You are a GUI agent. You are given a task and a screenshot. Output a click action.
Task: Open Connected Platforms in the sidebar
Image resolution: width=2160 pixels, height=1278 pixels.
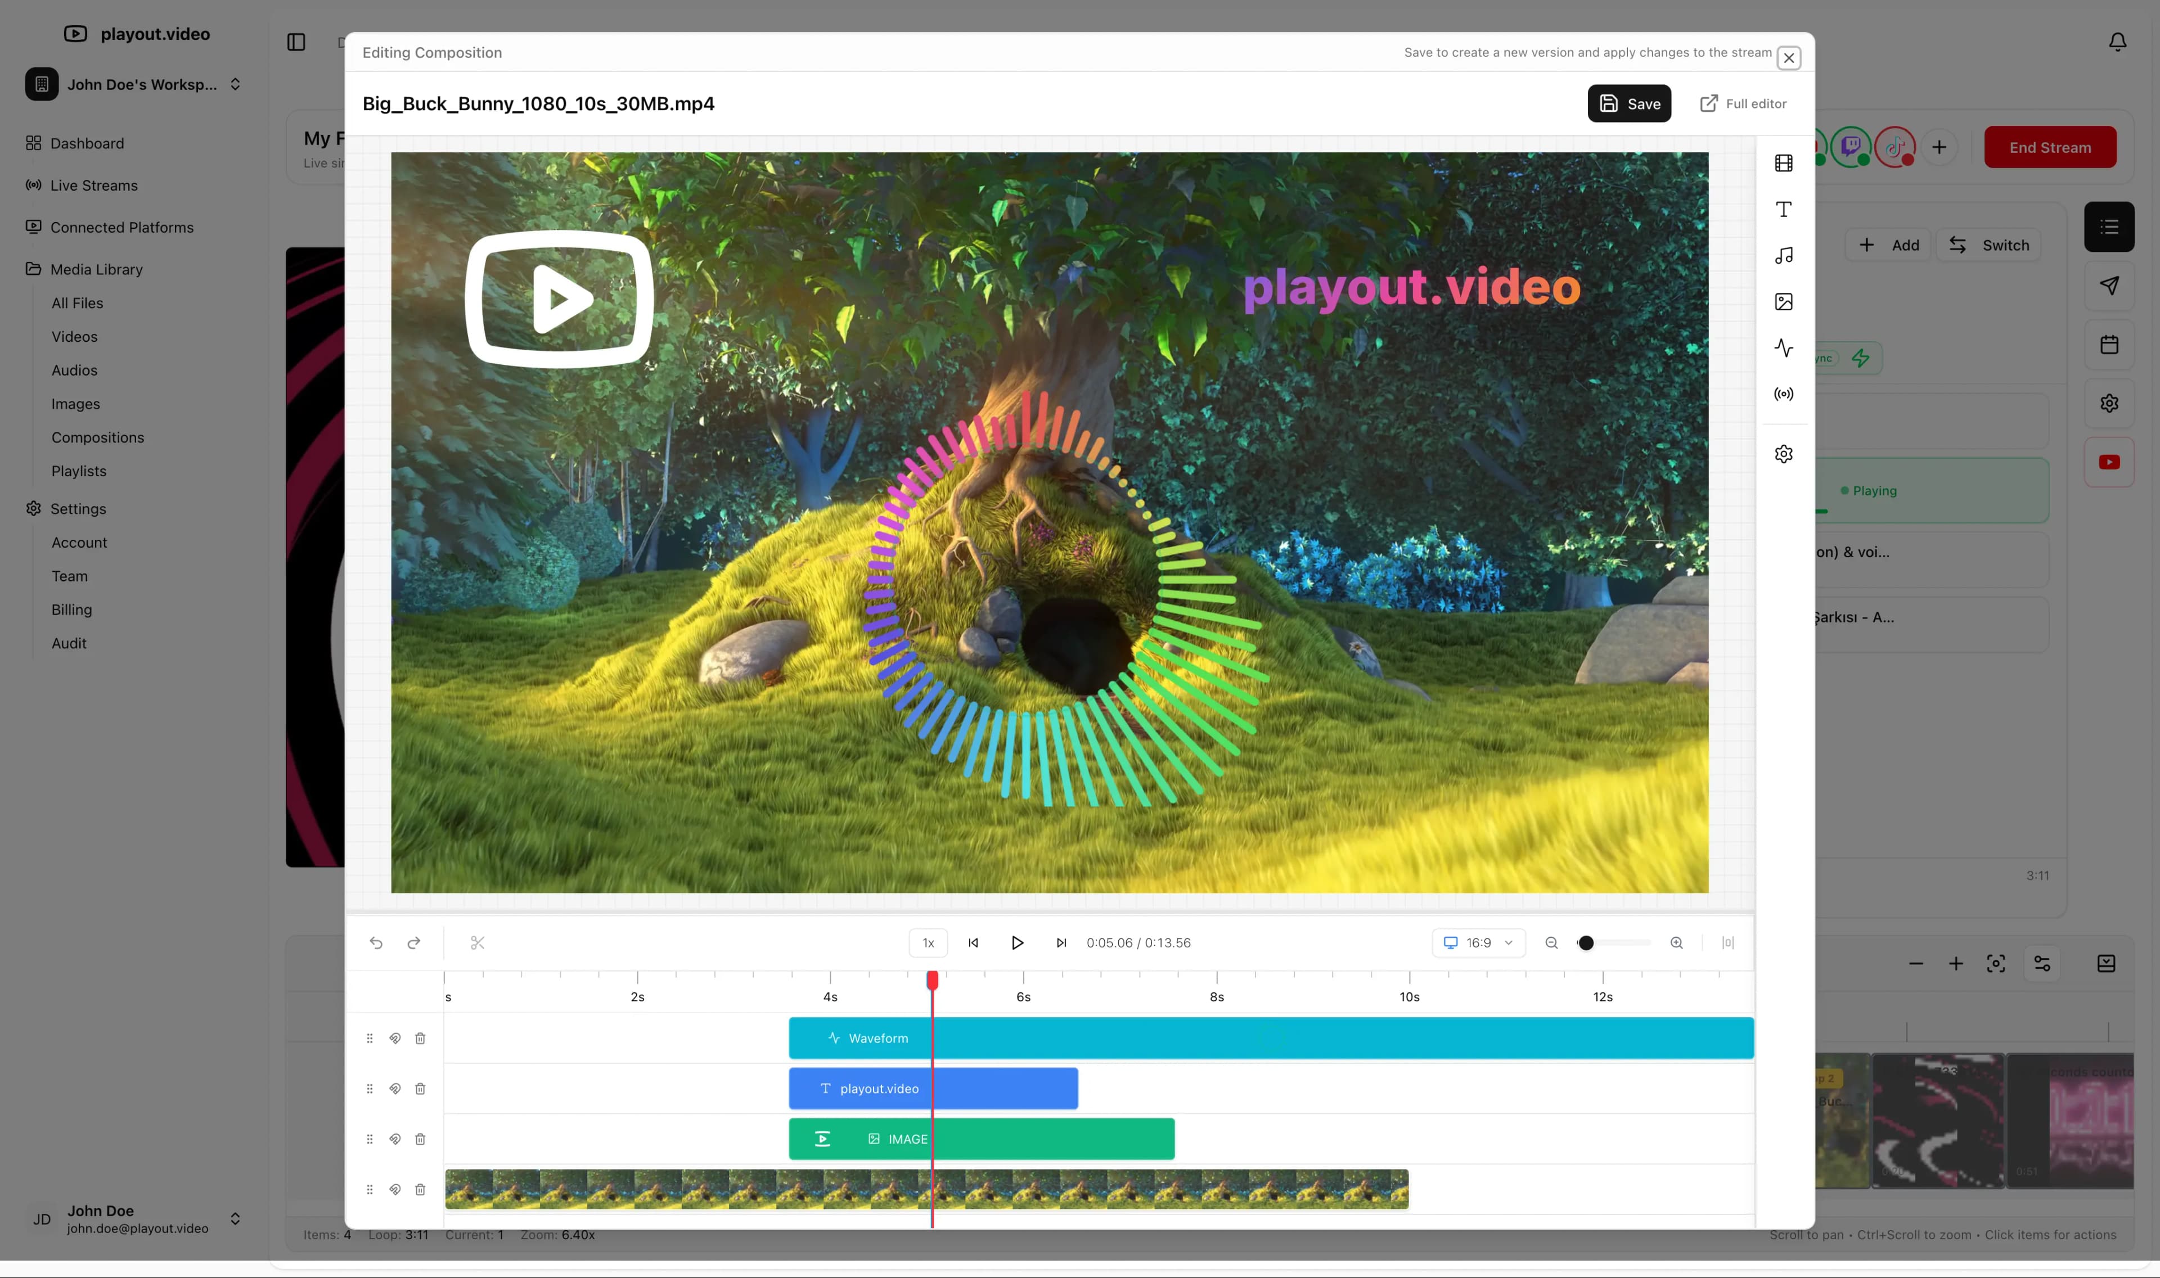tap(121, 227)
